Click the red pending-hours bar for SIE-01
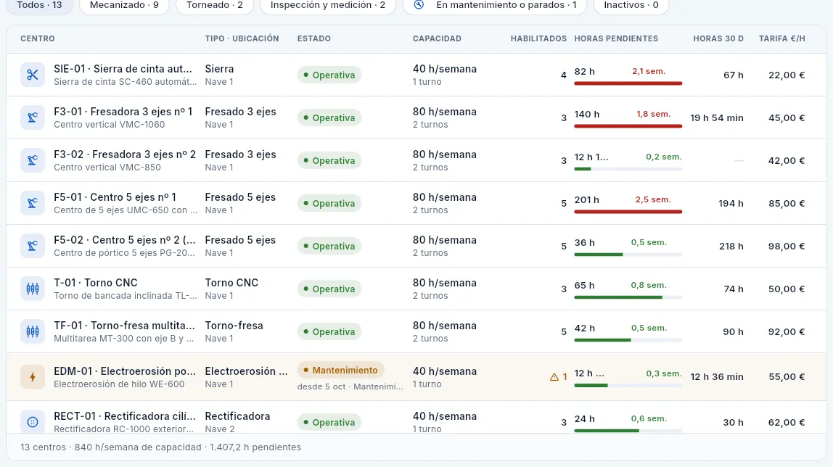The height and width of the screenshot is (467, 833). point(628,83)
